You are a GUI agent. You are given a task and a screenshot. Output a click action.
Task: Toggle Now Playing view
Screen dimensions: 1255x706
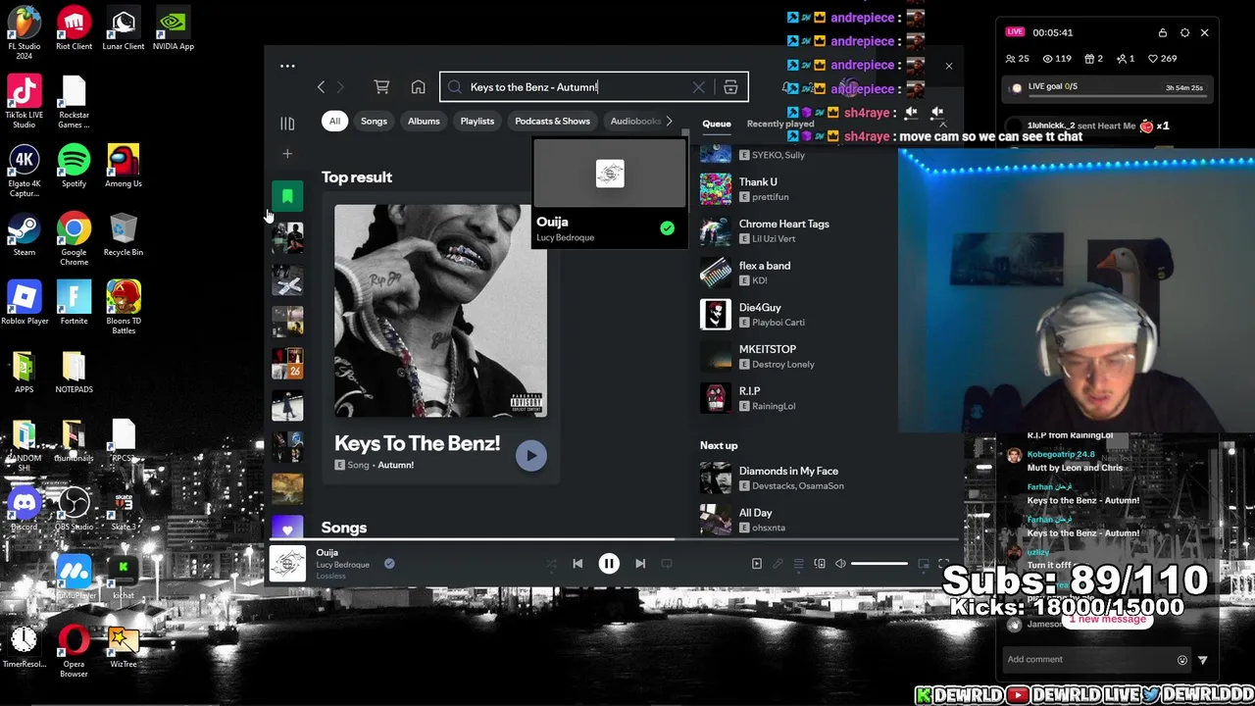click(757, 564)
